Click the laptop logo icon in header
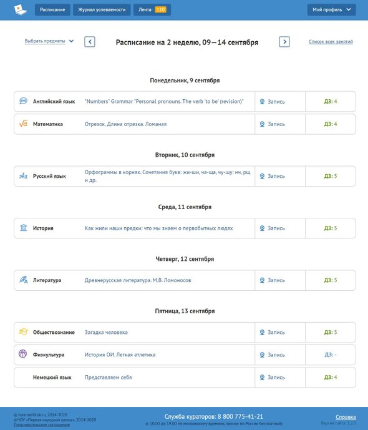Screen dimensions: 368x430 coord(21,9)
